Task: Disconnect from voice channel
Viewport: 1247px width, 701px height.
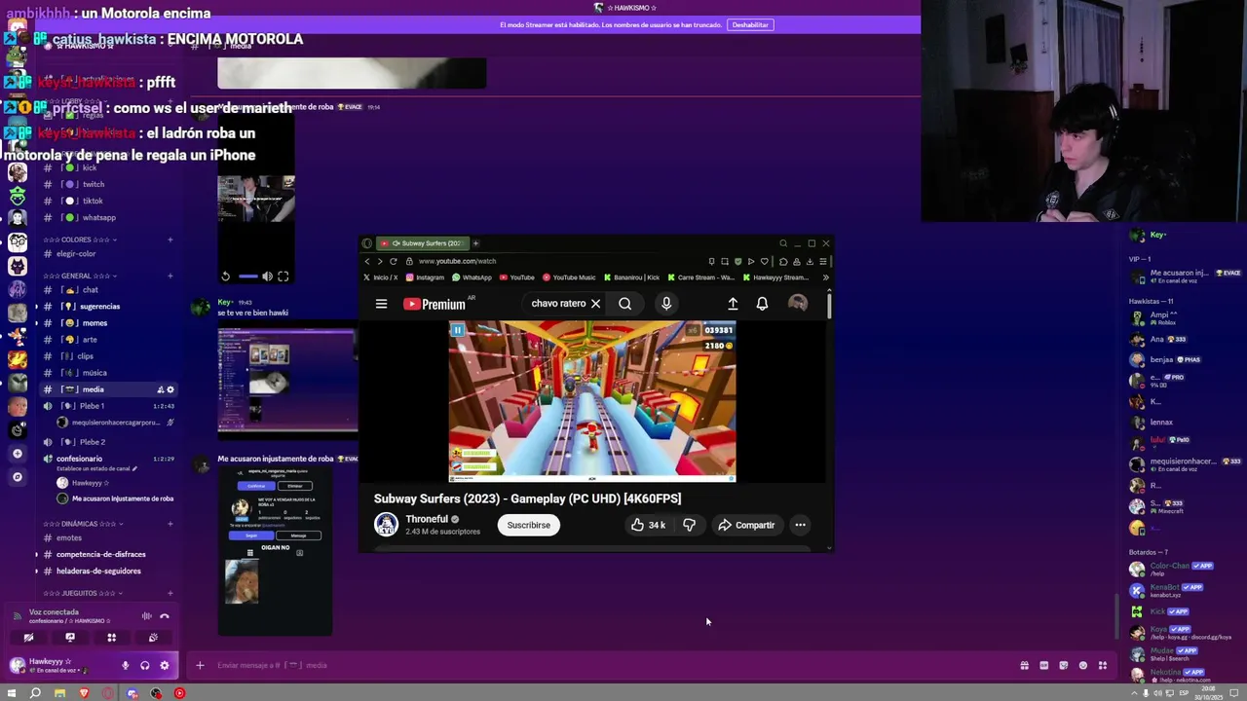Action: [x=165, y=615]
